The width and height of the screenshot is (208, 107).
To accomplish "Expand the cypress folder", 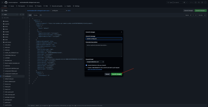I will (7, 24).
